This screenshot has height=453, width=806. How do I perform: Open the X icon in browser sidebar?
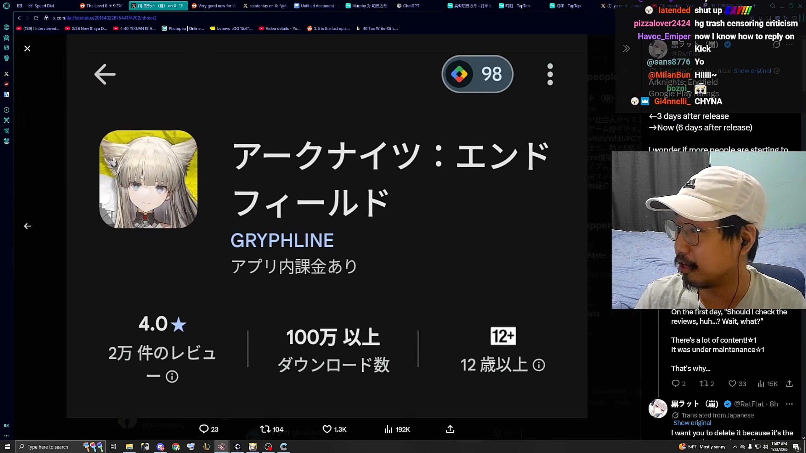[x=6, y=74]
